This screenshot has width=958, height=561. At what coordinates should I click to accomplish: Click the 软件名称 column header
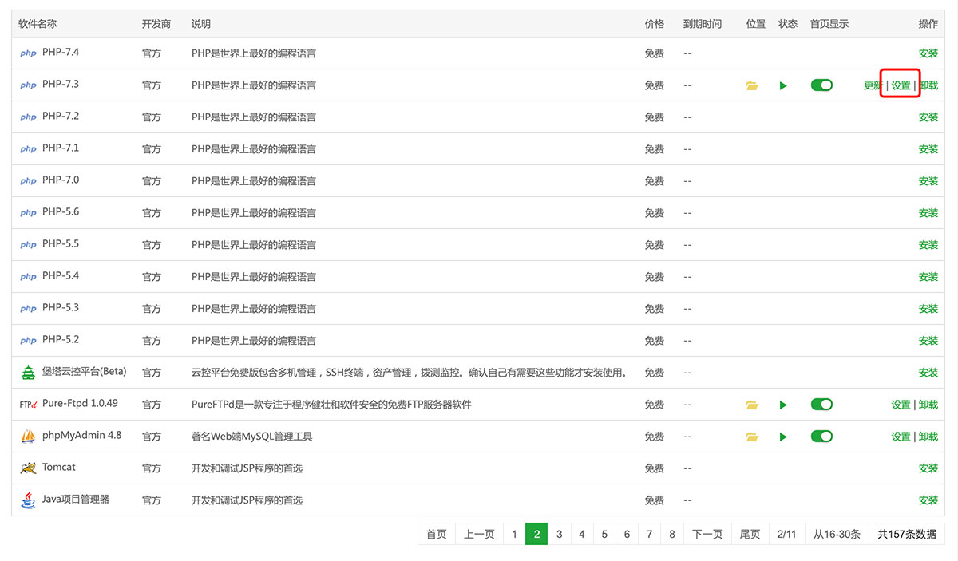38,24
